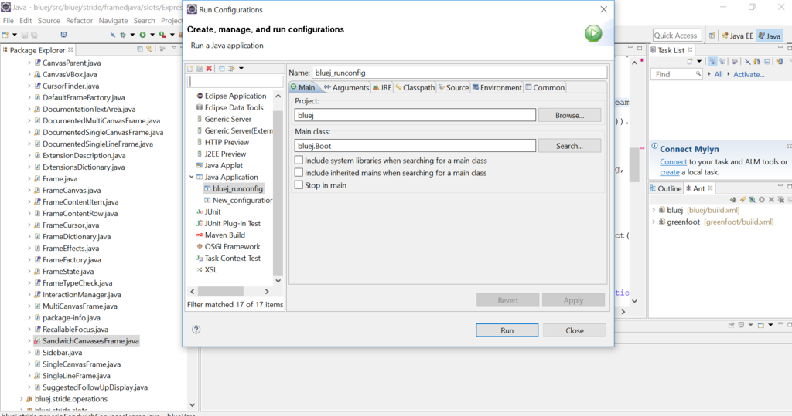This screenshot has width=792, height=416.
Task: Collapse the Java Application tree node
Action: click(192, 177)
